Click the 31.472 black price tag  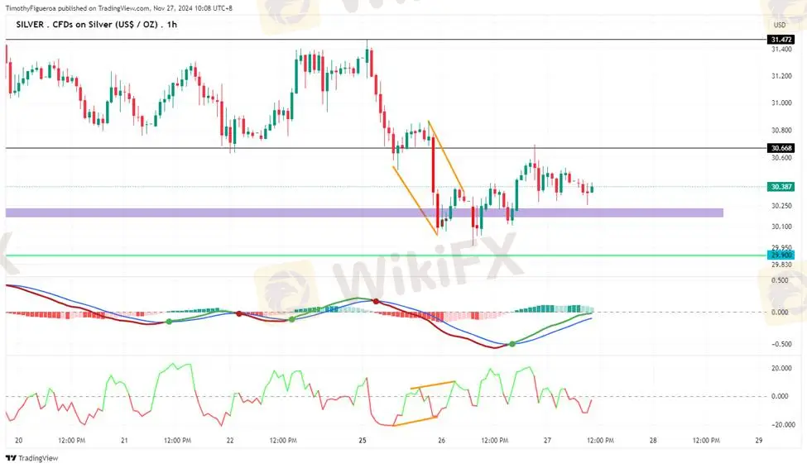coord(781,40)
